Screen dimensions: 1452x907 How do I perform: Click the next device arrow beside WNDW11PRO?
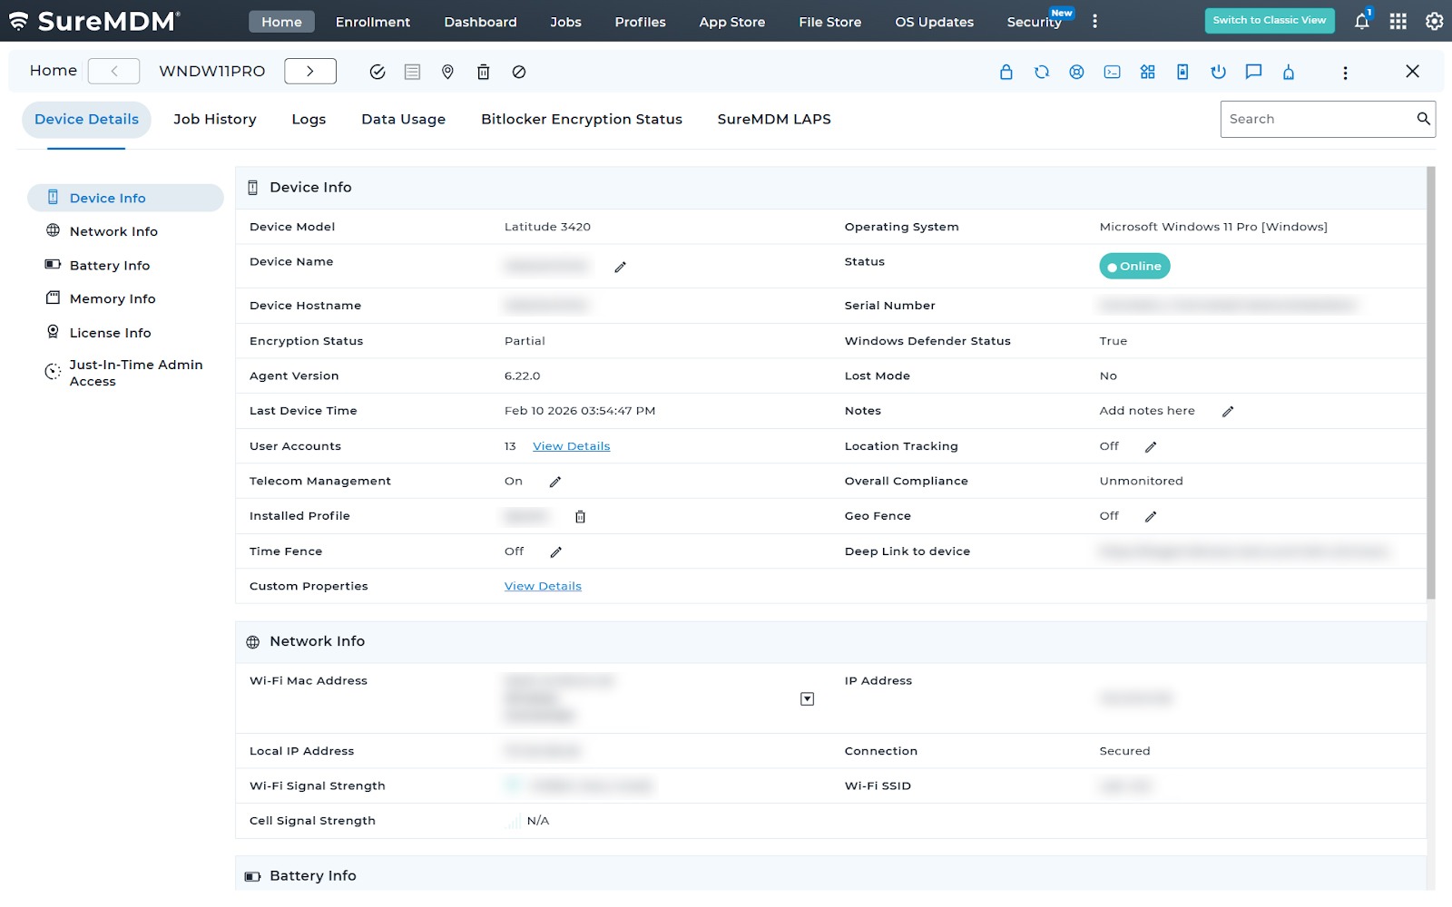click(x=309, y=71)
